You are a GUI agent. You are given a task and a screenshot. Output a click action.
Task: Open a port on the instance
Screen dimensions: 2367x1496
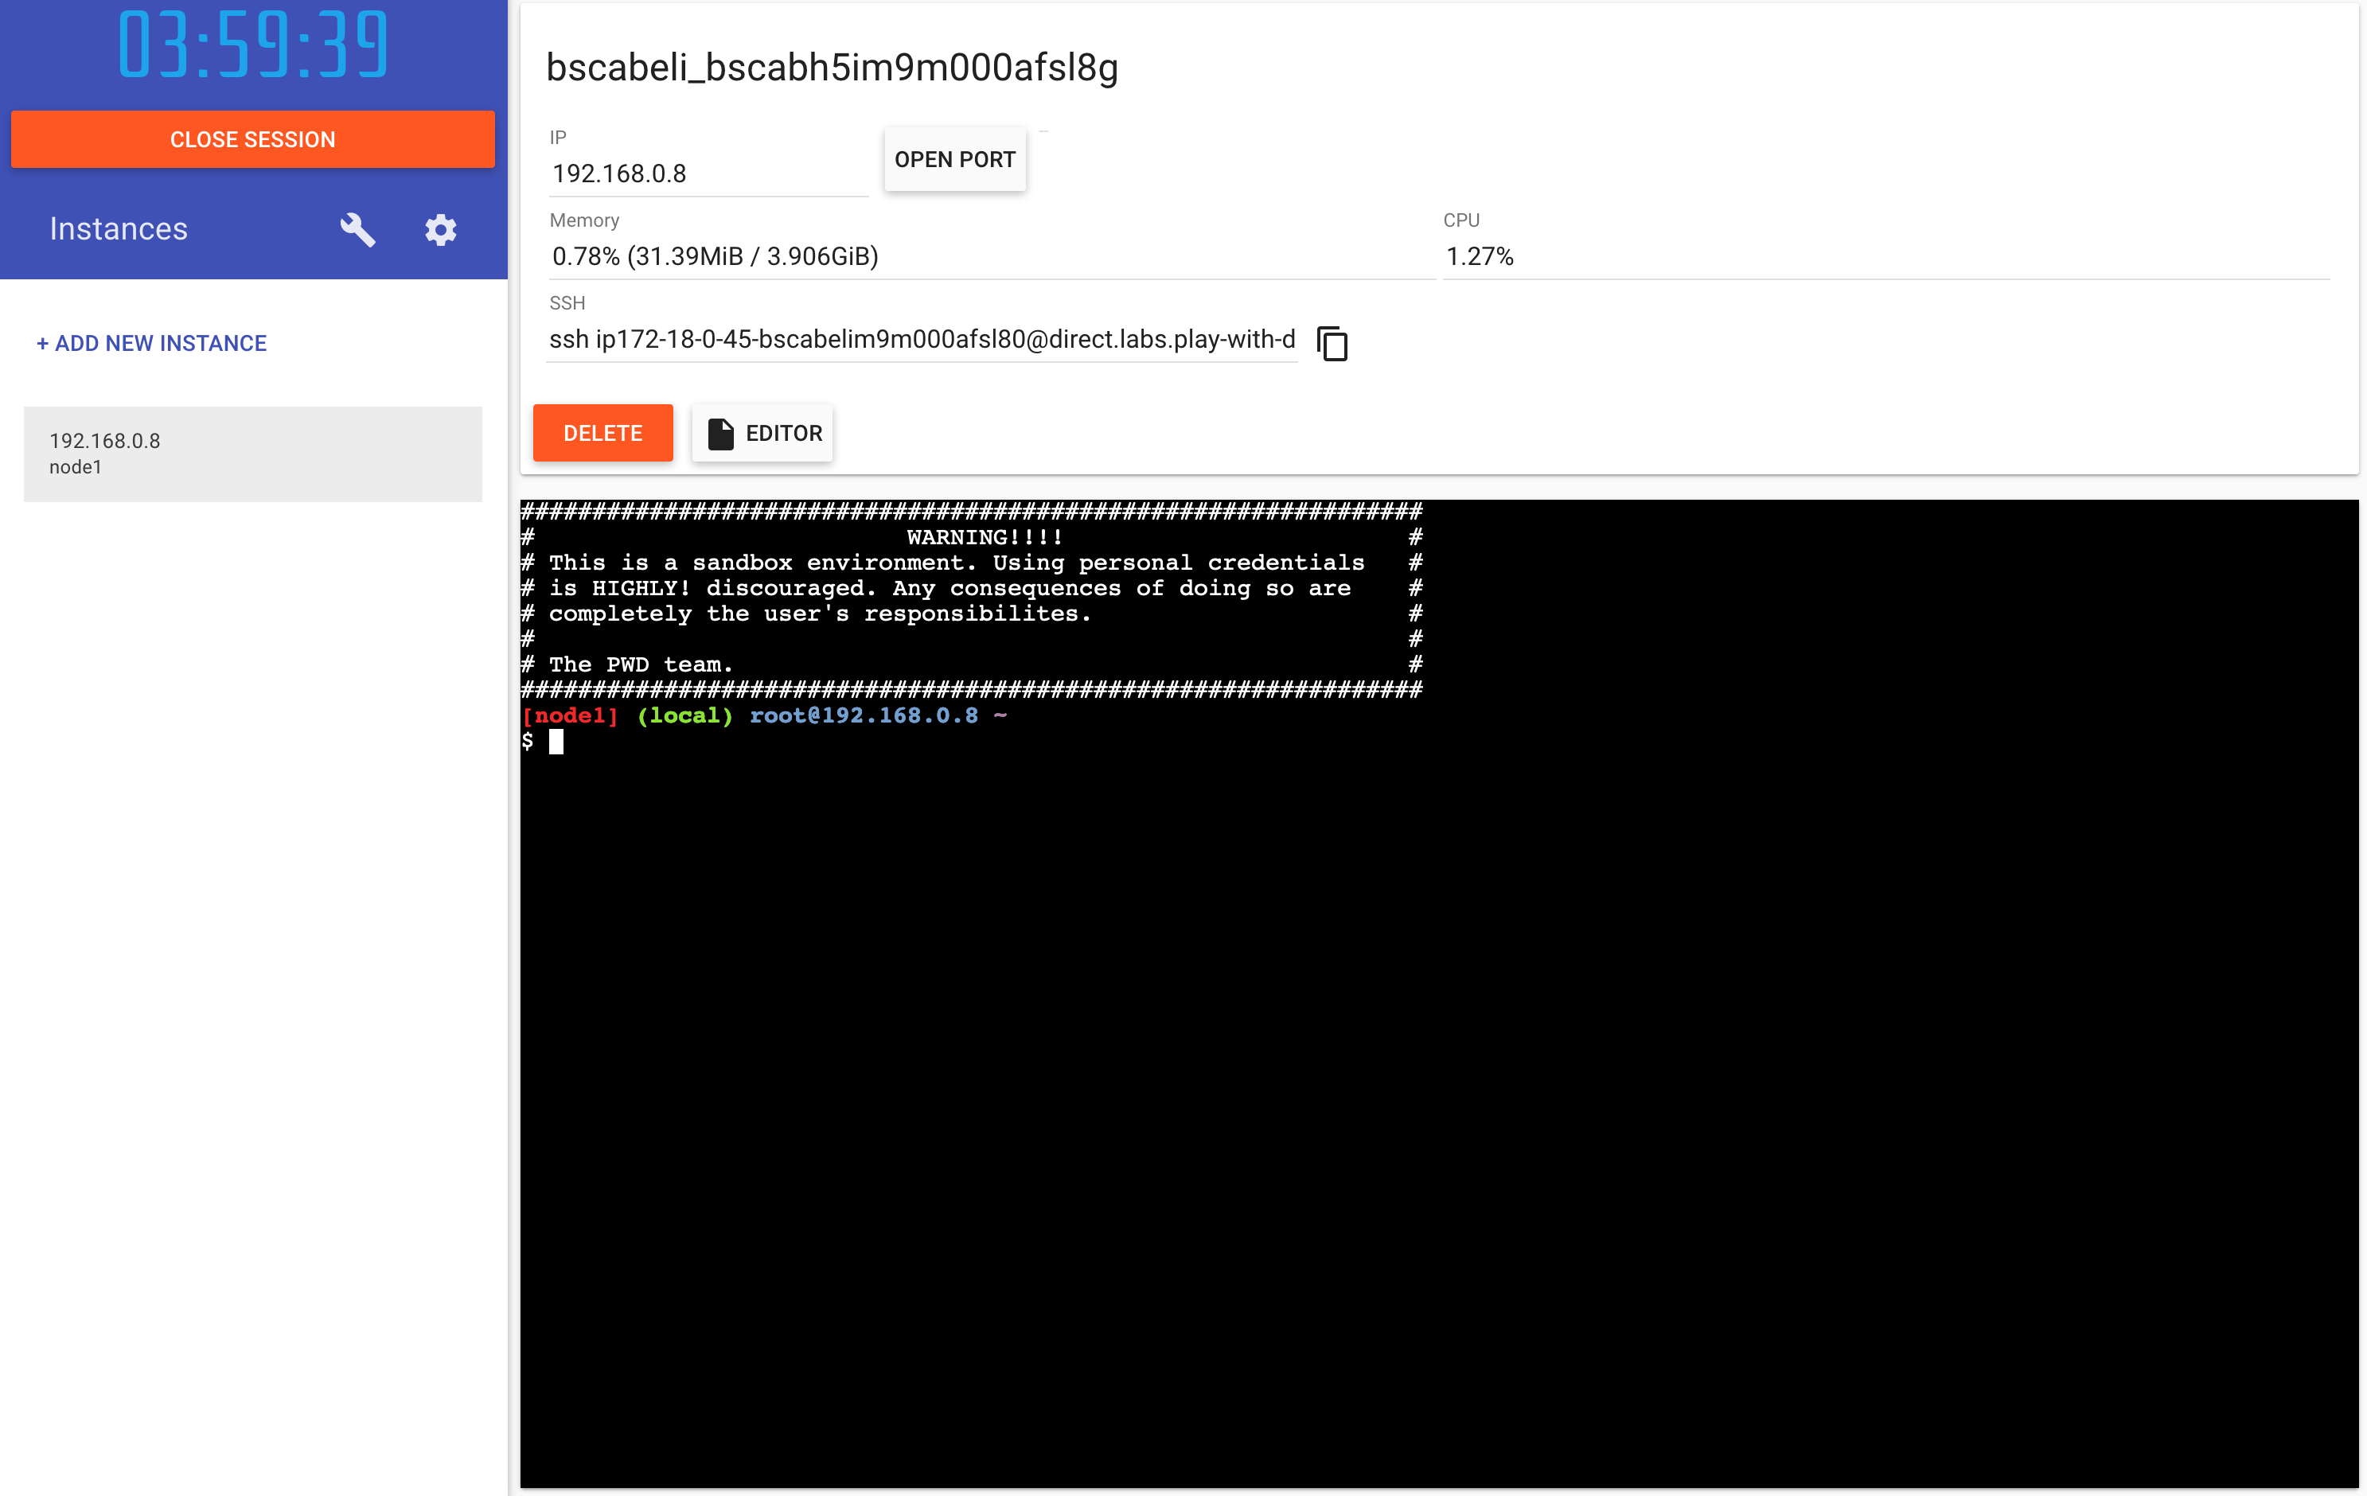point(953,158)
